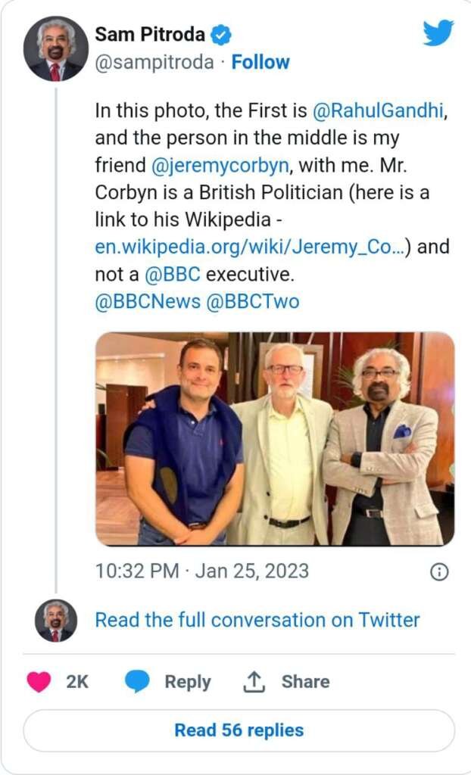471x775 pixels.
Task: Click the 10:32 PM Jan 25, 2023 timestamp
Action: click(201, 571)
